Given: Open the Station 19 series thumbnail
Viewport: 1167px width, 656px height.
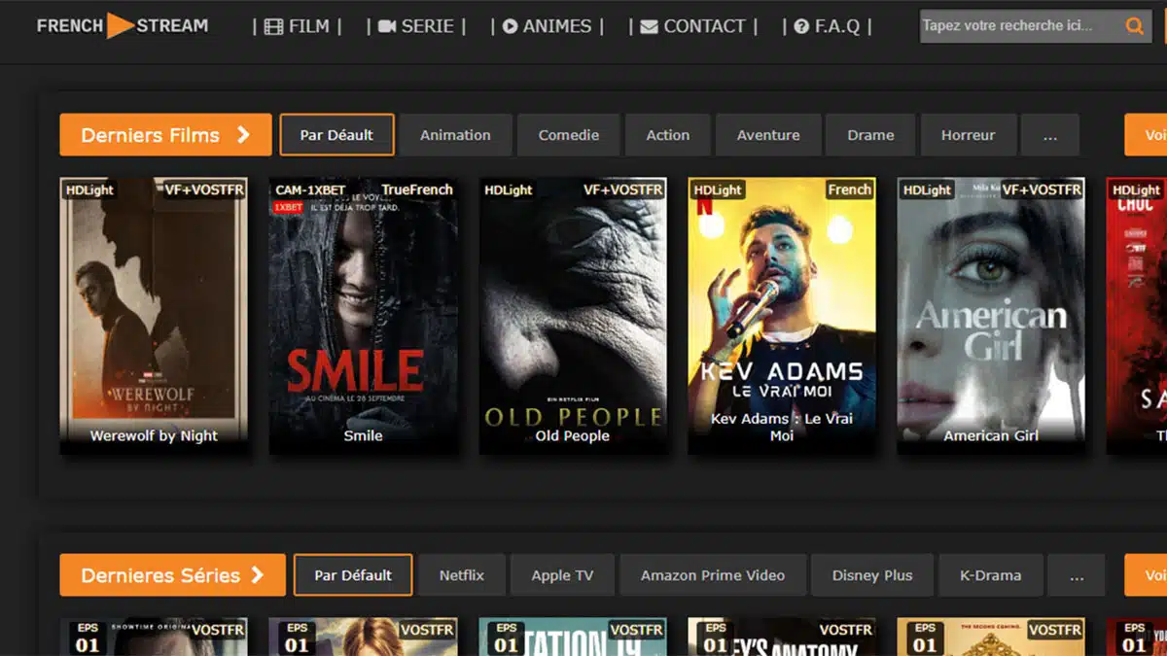Looking at the screenshot, I should tap(573, 637).
